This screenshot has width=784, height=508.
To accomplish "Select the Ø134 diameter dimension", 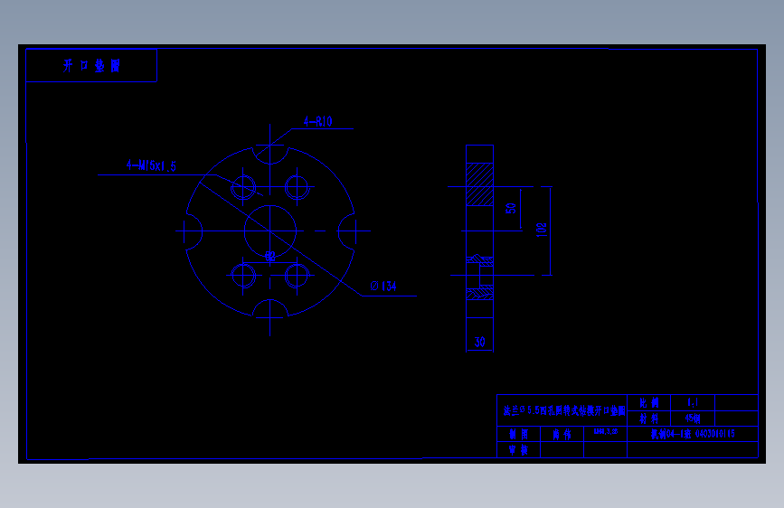I will coord(383,286).
